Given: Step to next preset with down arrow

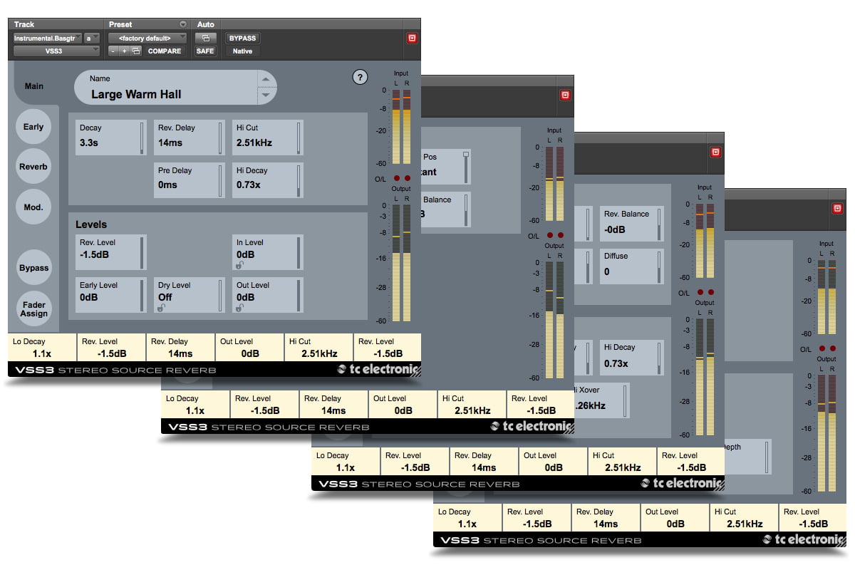Looking at the screenshot, I should coord(266,95).
